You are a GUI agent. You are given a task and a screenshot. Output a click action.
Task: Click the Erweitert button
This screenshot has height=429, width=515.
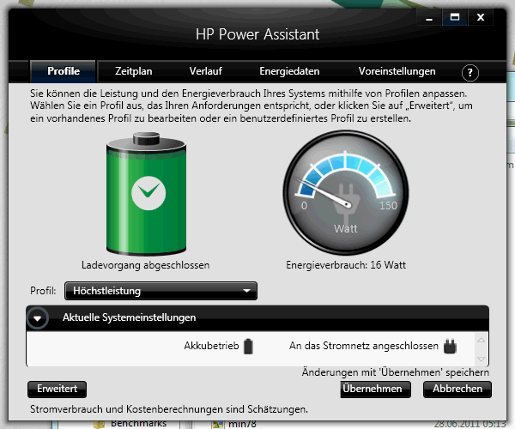coord(58,389)
